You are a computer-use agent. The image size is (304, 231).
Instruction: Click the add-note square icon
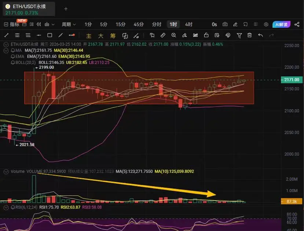pos(245,24)
